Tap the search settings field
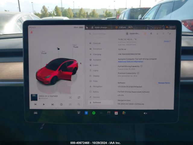This screenshot has width=193, height=145. [x=103, y=34]
